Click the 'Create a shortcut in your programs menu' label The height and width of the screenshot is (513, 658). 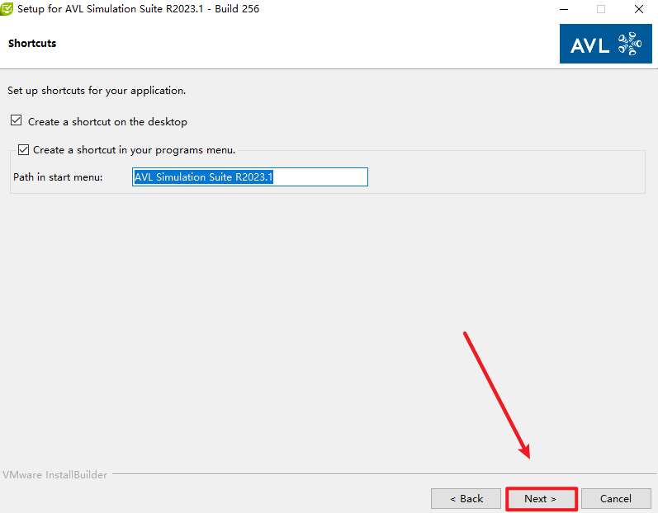[x=134, y=150]
